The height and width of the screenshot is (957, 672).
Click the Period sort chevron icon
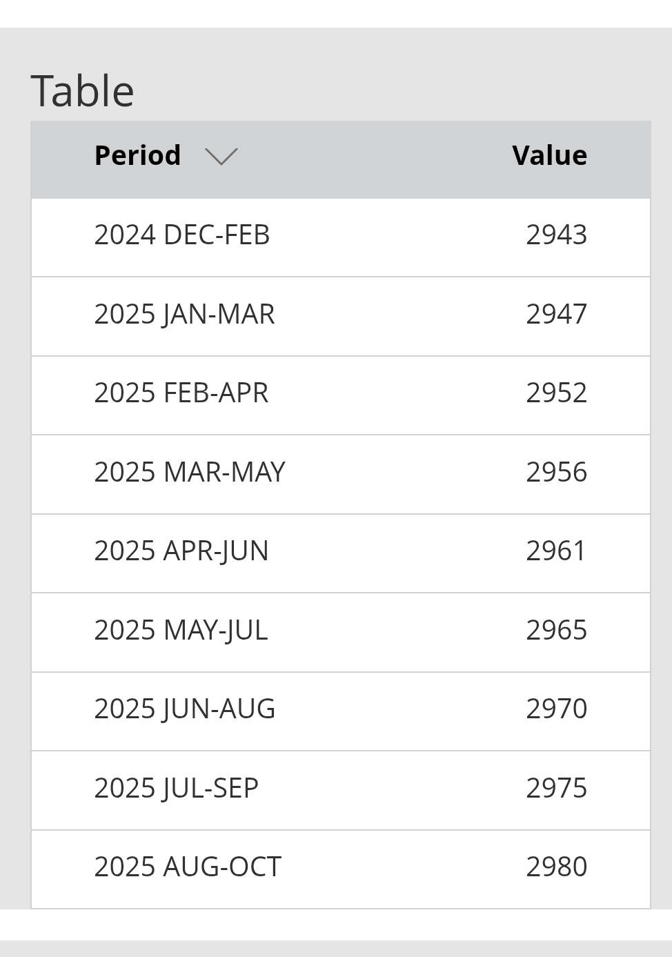pos(221,157)
